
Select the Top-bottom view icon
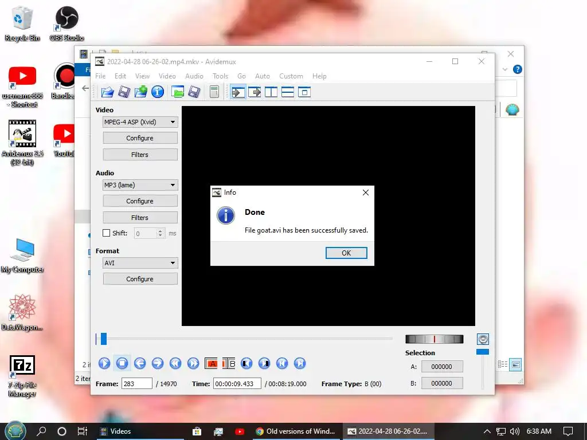click(288, 92)
